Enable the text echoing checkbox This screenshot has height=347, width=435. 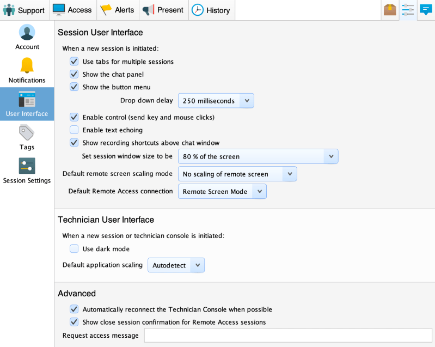tap(74, 130)
